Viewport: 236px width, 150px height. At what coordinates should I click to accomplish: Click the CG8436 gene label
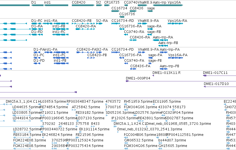pyautogui.click(x=136, y=8)
